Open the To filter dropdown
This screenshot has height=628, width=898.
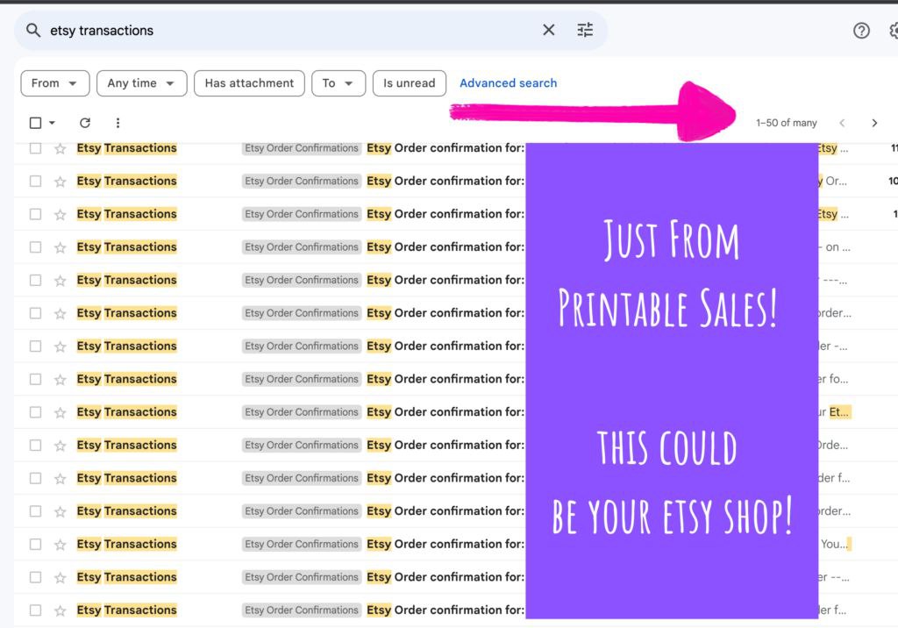pos(339,83)
